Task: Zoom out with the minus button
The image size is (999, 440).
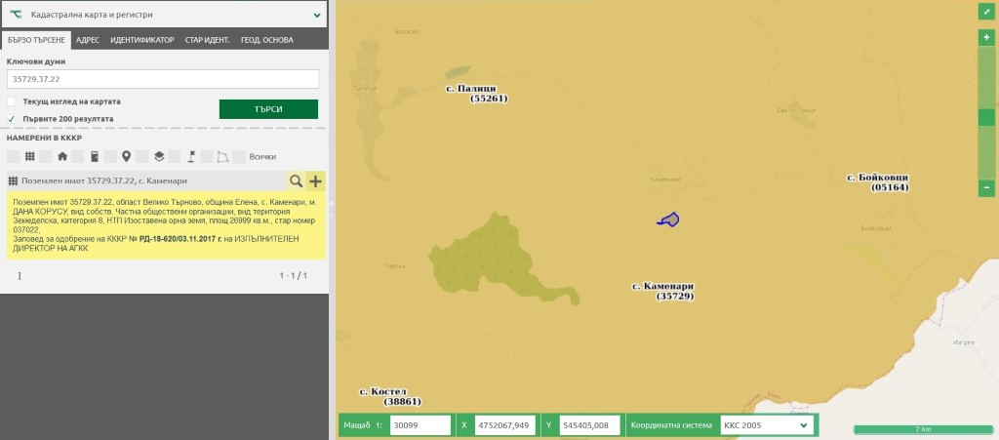Action: click(x=986, y=187)
